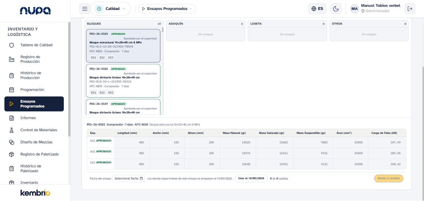
Task: Toggle the hamburger sidebar menu
Action: point(85,9)
